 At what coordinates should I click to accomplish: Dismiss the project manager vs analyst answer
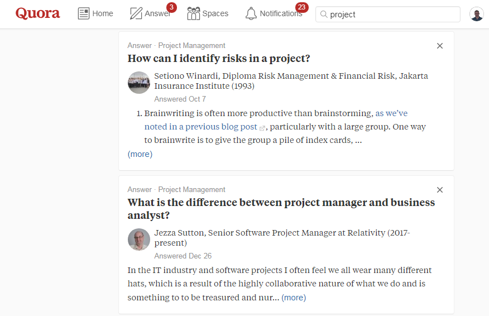440,190
